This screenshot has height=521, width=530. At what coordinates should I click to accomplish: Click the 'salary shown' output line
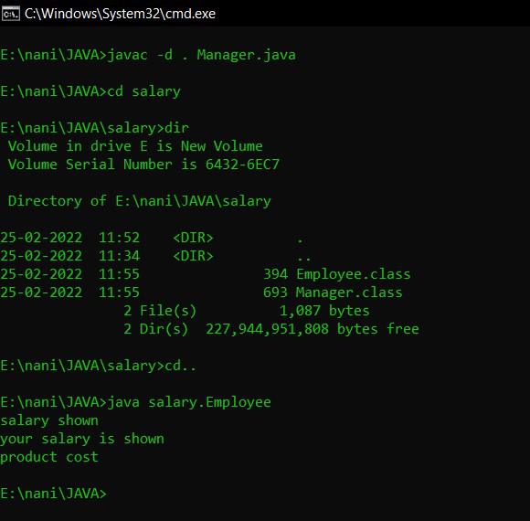[x=49, y=420]
